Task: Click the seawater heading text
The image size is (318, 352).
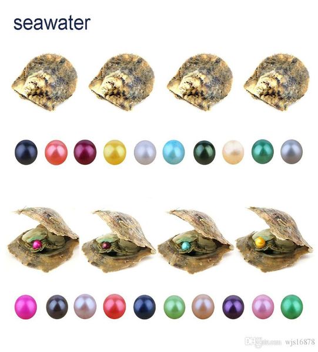Action: coord(52,23)
